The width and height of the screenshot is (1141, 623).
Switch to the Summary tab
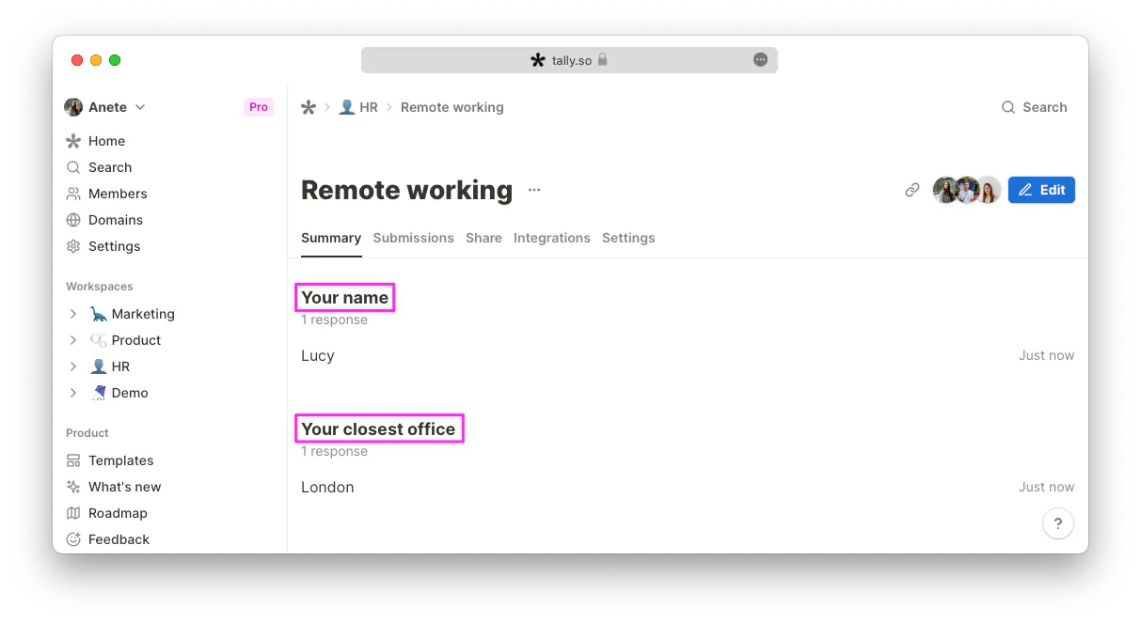click(331, 239)
